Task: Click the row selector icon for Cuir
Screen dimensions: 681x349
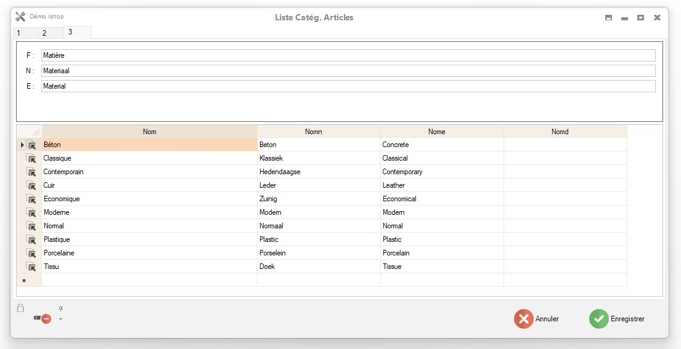Action: pos(31,186)
